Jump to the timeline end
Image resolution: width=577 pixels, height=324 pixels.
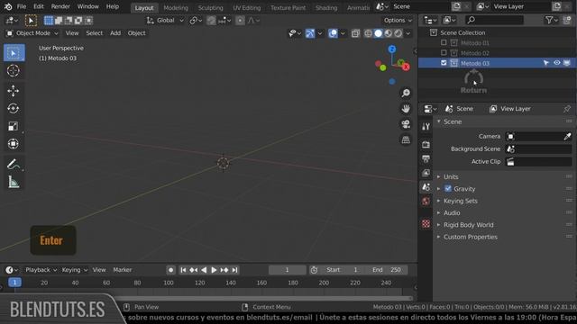point(234,270)
